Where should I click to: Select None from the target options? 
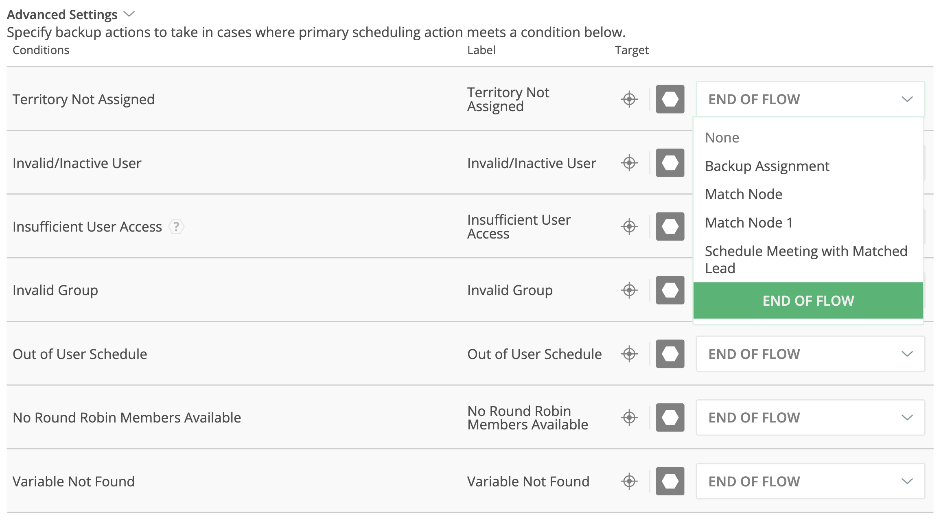pos(722,138)
